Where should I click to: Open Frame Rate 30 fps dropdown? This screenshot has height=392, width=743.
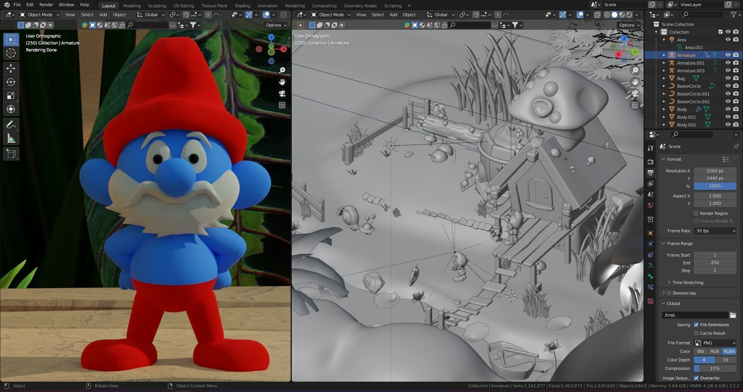pyautogui.click(x=715, y=231)
